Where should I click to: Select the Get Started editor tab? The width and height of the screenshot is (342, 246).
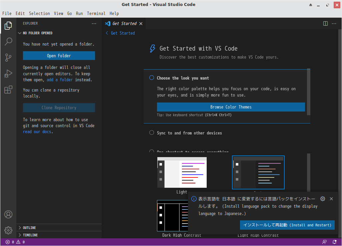point(124,24)
